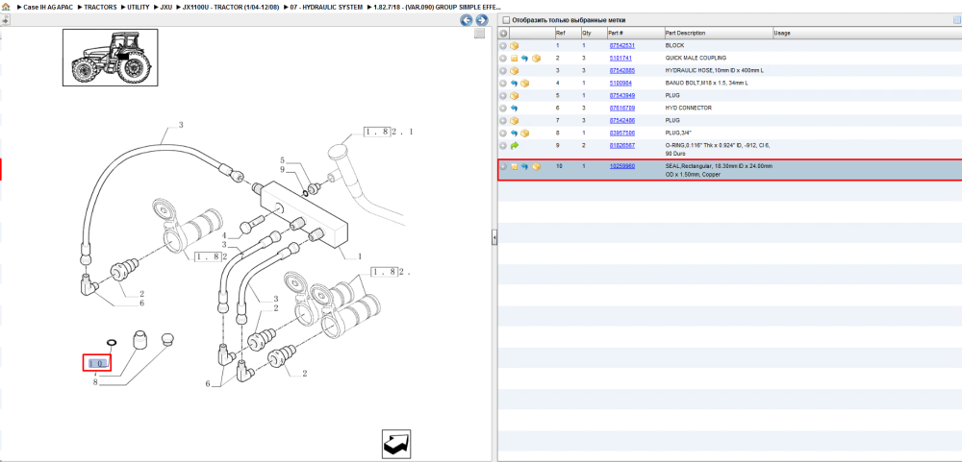Click the export arrow icon below the diagram

(395, 443)
